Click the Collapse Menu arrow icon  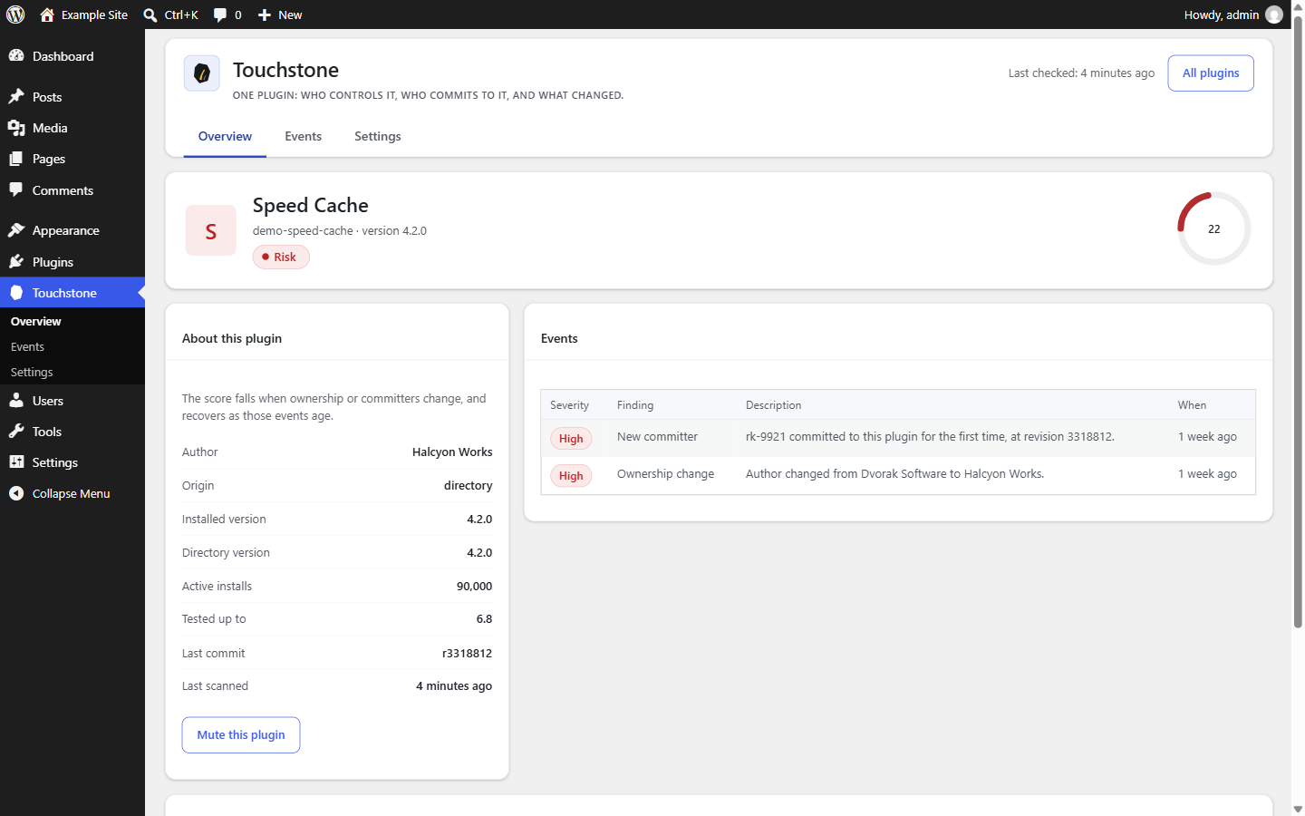point(16,493)
